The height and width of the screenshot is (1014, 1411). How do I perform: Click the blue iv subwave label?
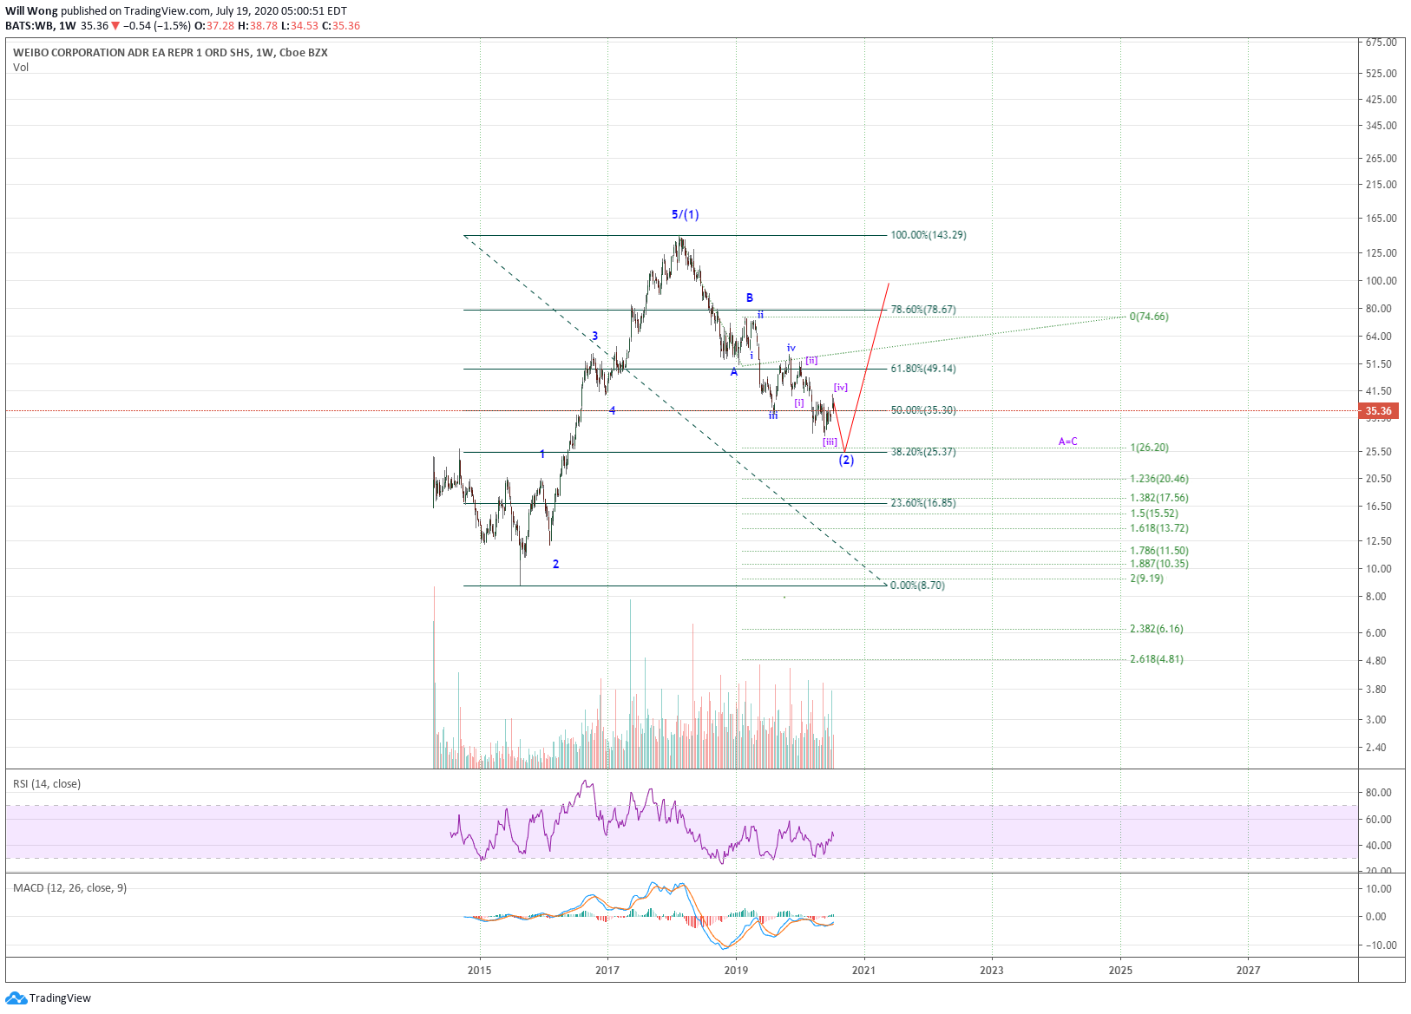click(791, 348)
